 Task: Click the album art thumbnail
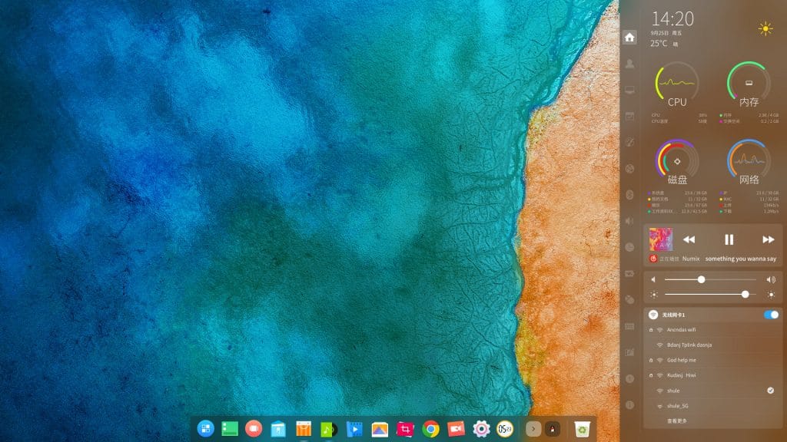coord(660,239)
